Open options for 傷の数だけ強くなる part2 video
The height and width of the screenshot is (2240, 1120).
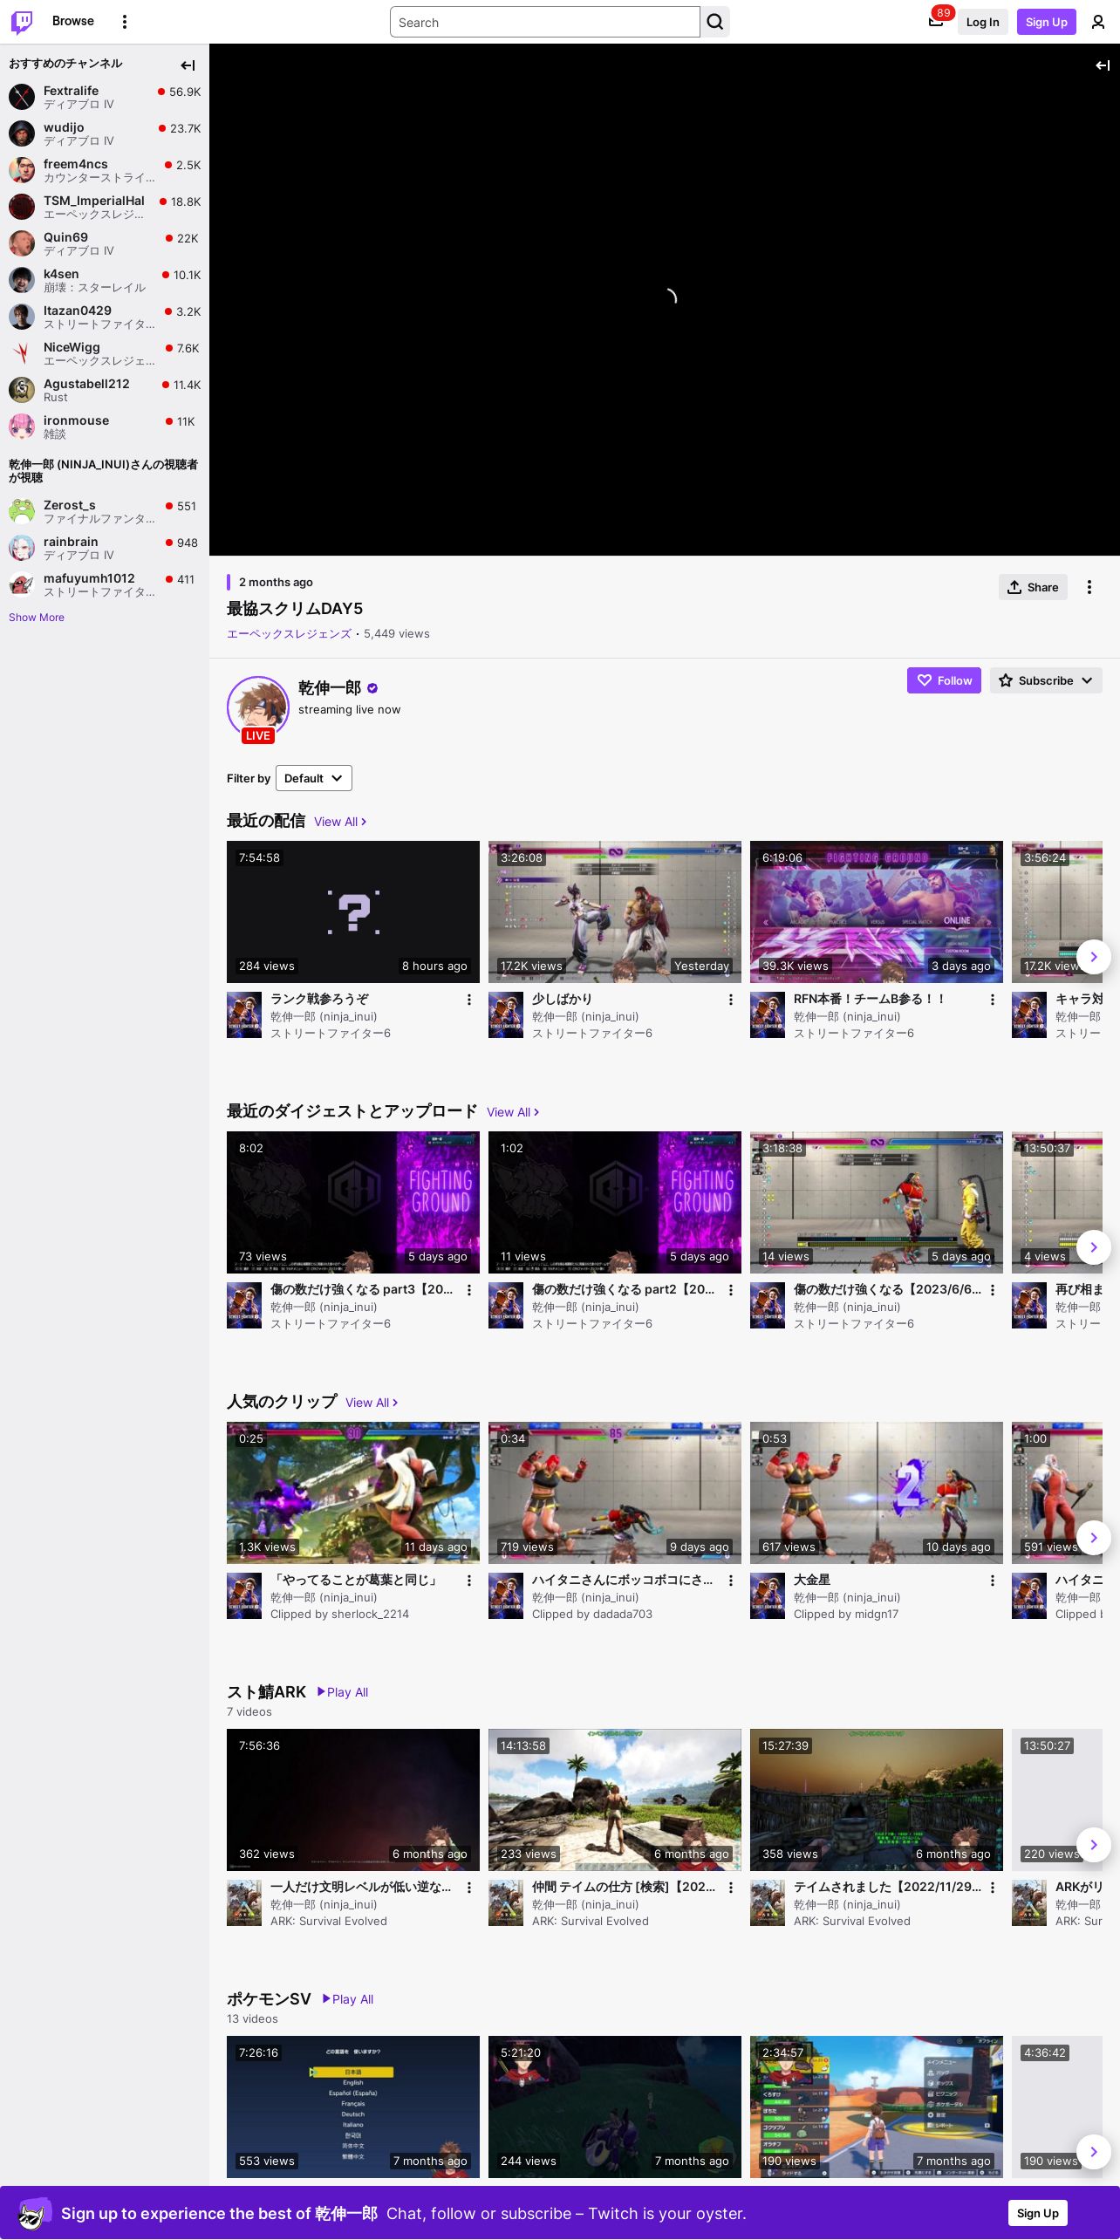coord(731,1290)
